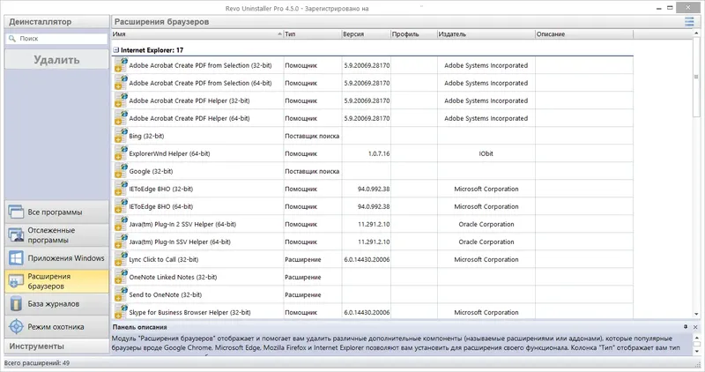Activate the Hunter Mode crosshair icon

click(16, 326)
